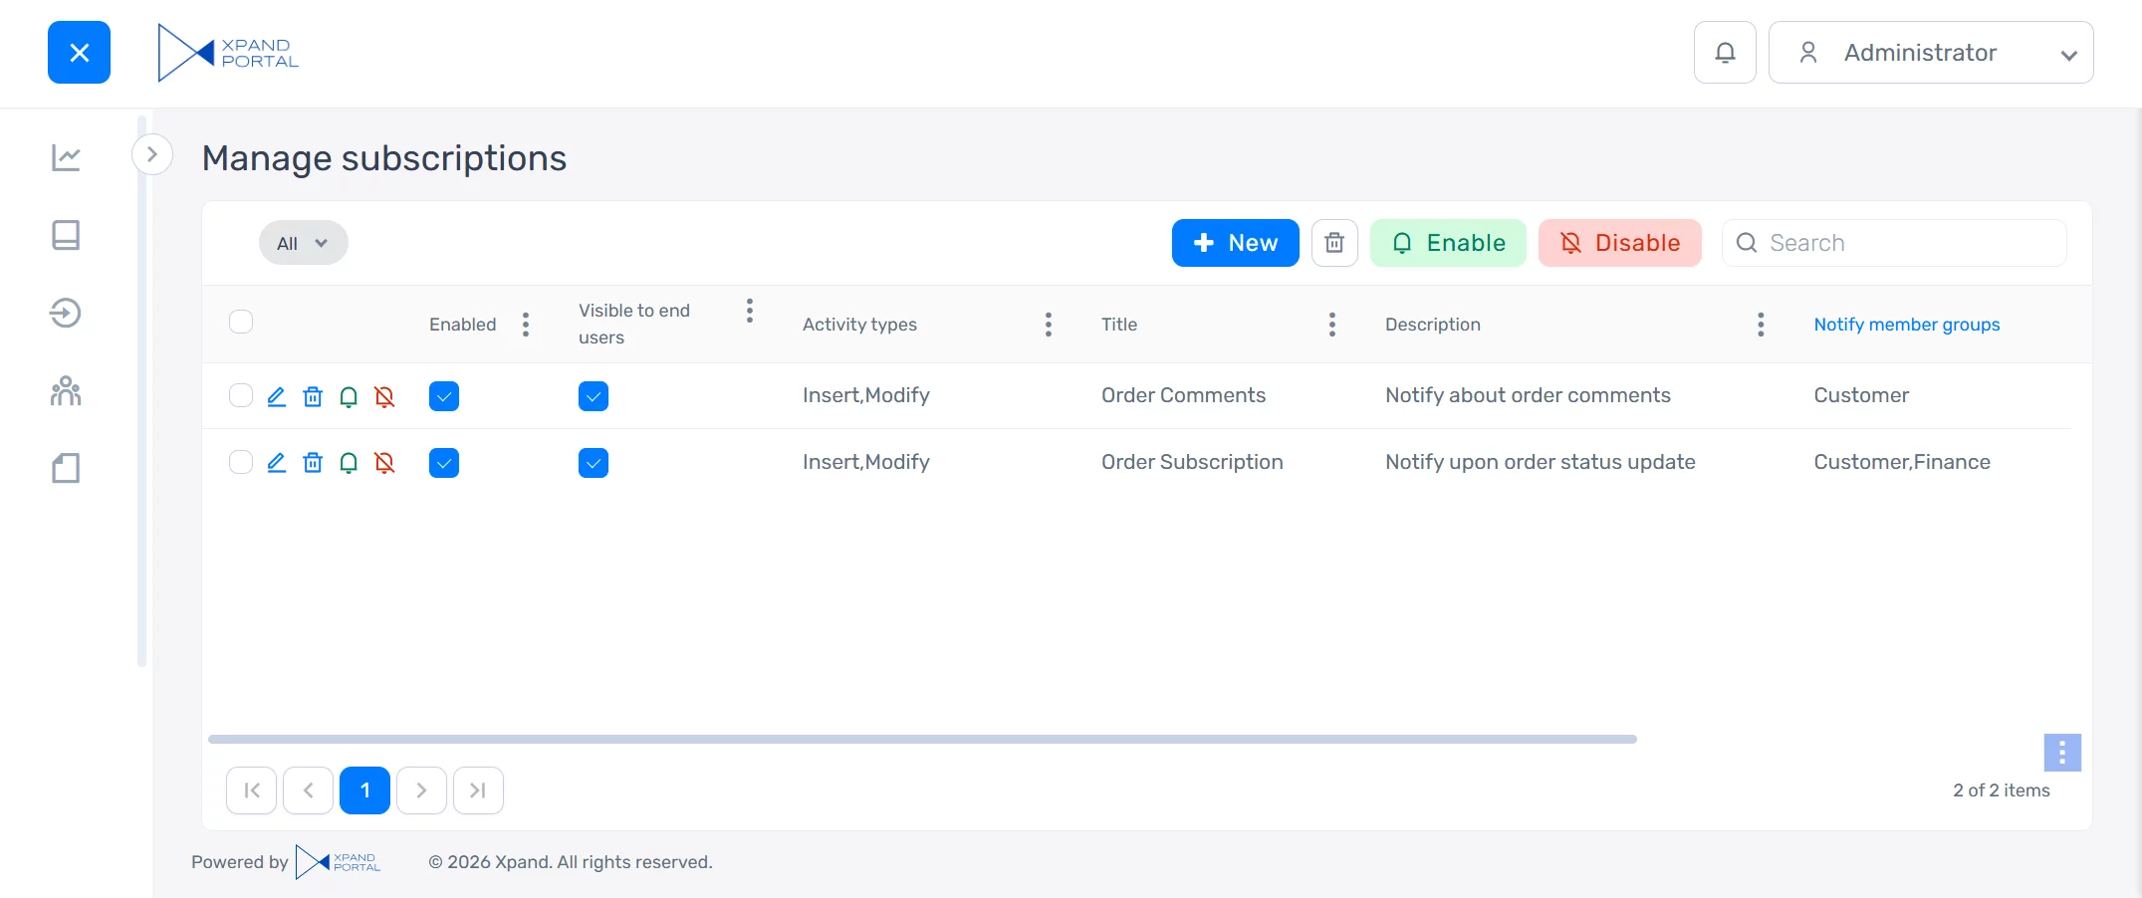Close the menu with the X button
Screen dimensions: 2142x898
pos(80,53)
